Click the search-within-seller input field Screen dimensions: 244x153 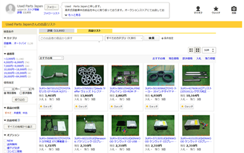[71, 38]
